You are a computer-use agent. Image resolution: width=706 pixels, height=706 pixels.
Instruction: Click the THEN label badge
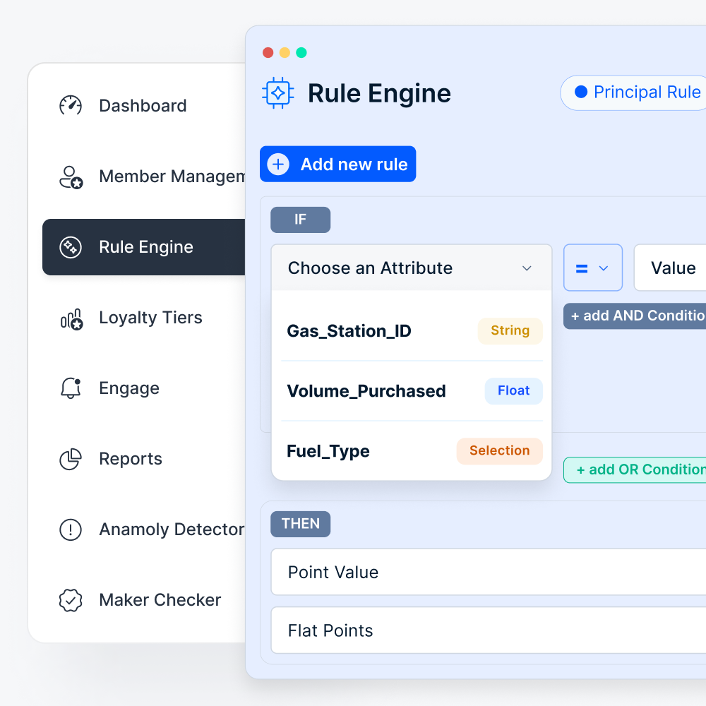coord(300,524)
